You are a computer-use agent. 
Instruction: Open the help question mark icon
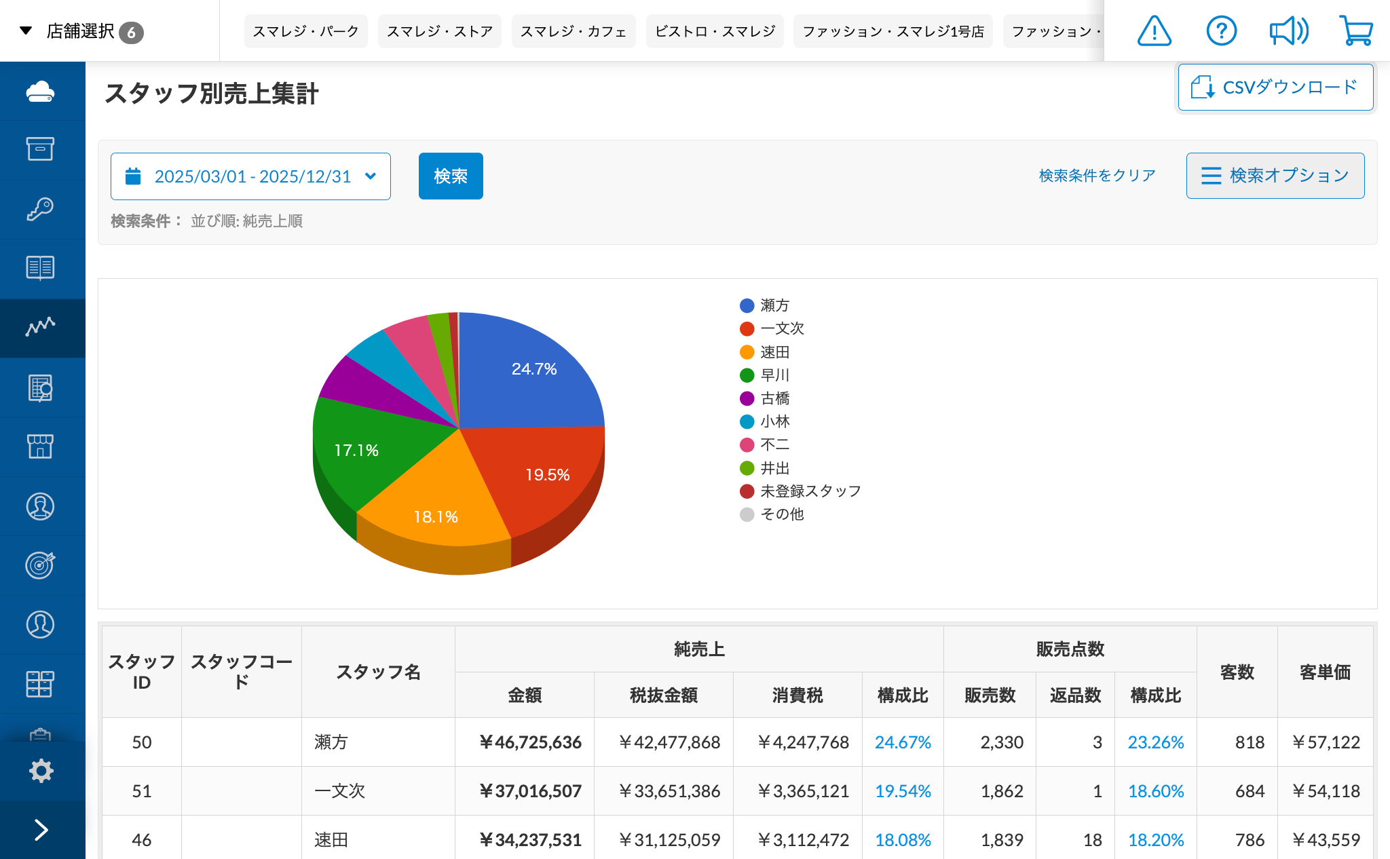pos(1221,31)
